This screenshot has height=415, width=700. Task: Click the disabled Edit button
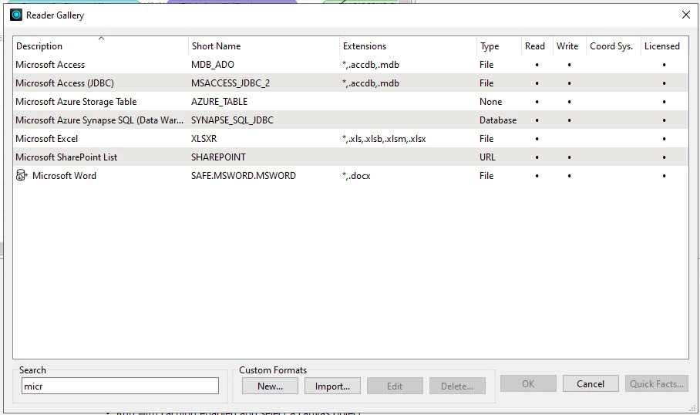[395, 386]
